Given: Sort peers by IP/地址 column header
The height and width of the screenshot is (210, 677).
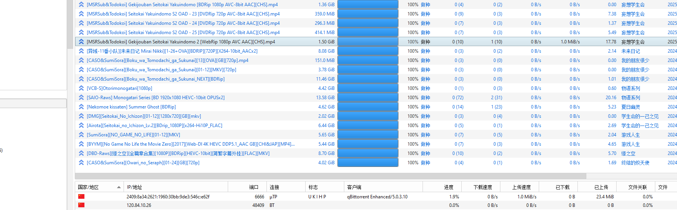Looking at the screenshot, I should pyautogui.click(x=176, y=187).
